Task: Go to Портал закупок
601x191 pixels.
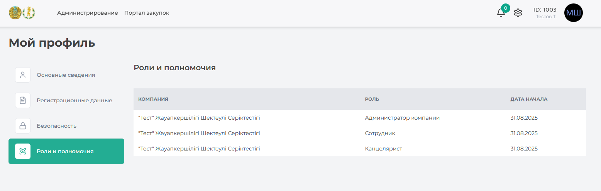Action: [x=147, y=13]
